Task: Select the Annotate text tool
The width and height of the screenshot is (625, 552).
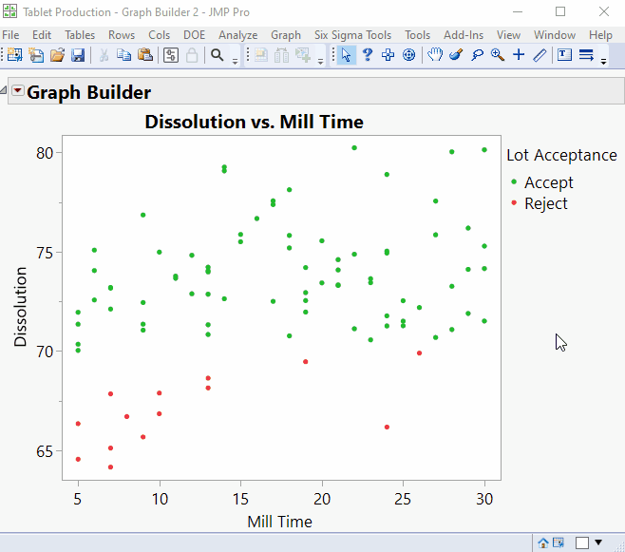Action: (x=564, y=55)
